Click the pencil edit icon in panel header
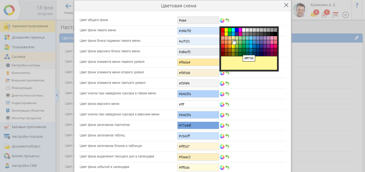Image resolution: width=365 pixels, height=172 pixels. point(357,38)
